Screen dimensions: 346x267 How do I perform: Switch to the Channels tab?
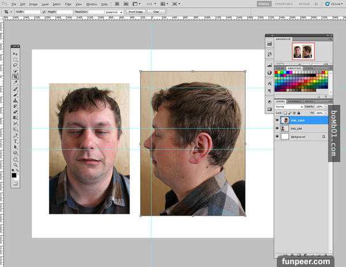pos(295,101)
